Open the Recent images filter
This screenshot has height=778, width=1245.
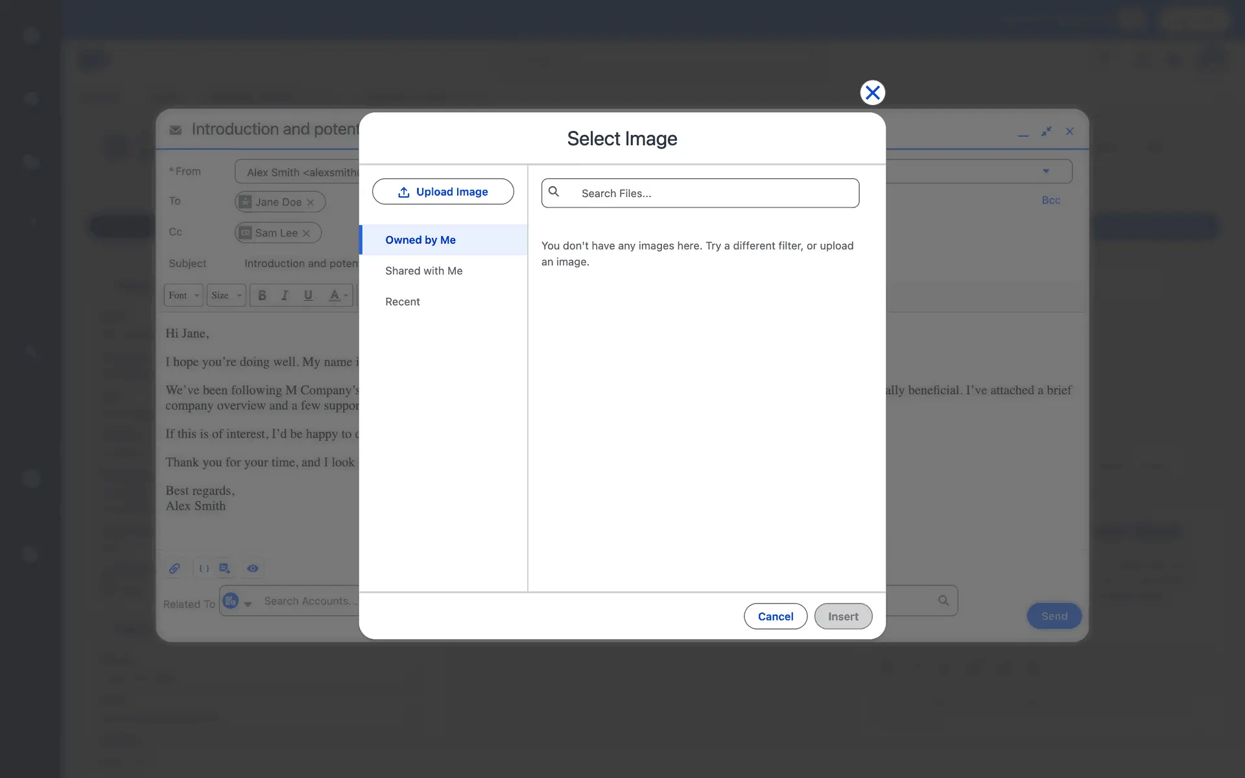[402, 302]
